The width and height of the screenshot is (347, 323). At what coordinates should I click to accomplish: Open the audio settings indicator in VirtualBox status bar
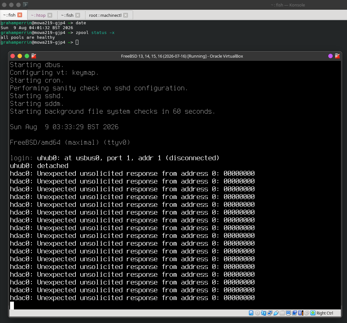pyautogui.click(x=263, y=313)
